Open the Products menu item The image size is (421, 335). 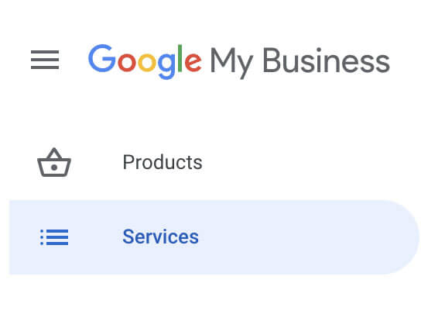163,162
